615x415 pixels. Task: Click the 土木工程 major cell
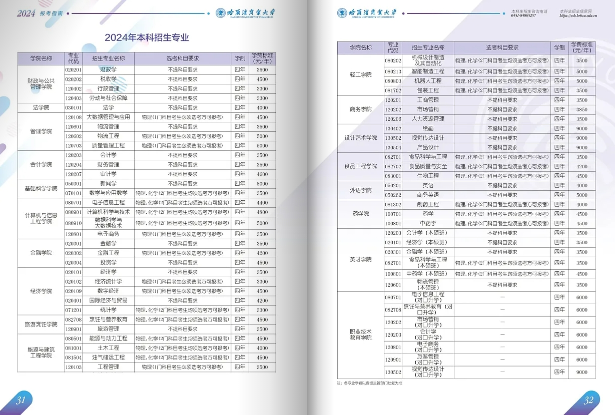tap(108, 348)
